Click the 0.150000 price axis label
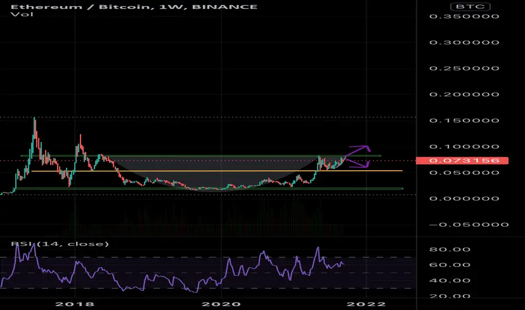Viewport: 525px width, 310px height. pos(464,120)
